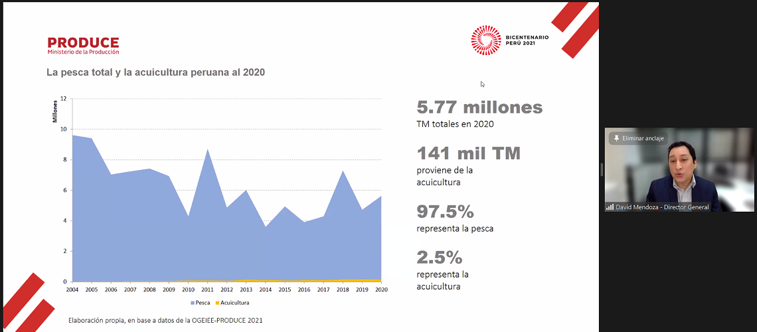Click the 97.5% pesca statistic

pos(445,212)
